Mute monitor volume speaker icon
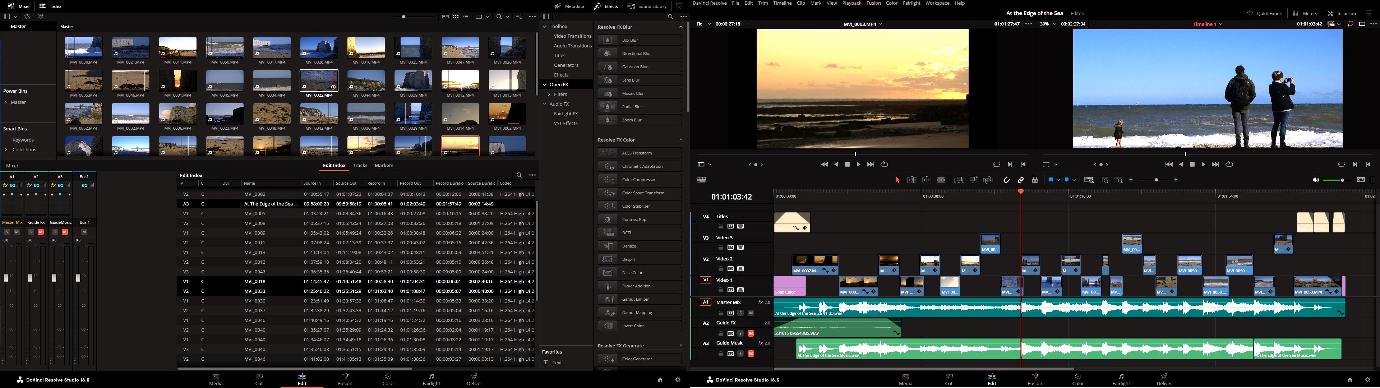 1315,180
